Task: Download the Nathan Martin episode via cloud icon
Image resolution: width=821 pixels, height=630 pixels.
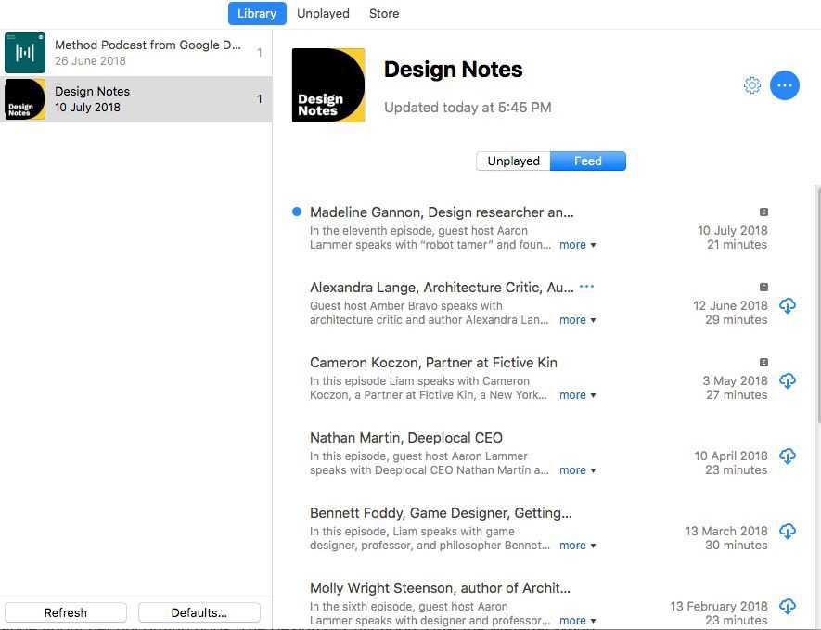Action: 787,456
